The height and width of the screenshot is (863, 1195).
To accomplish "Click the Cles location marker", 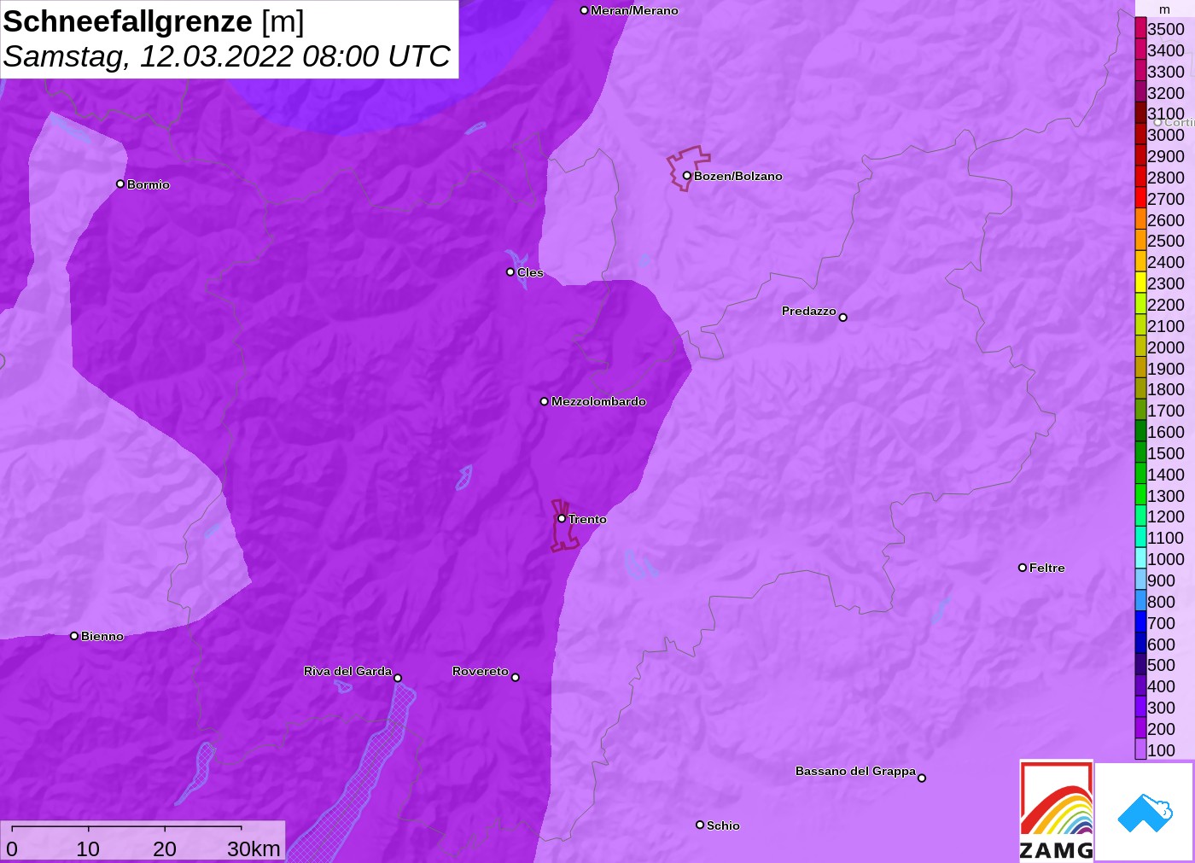I will coord(510,272).
